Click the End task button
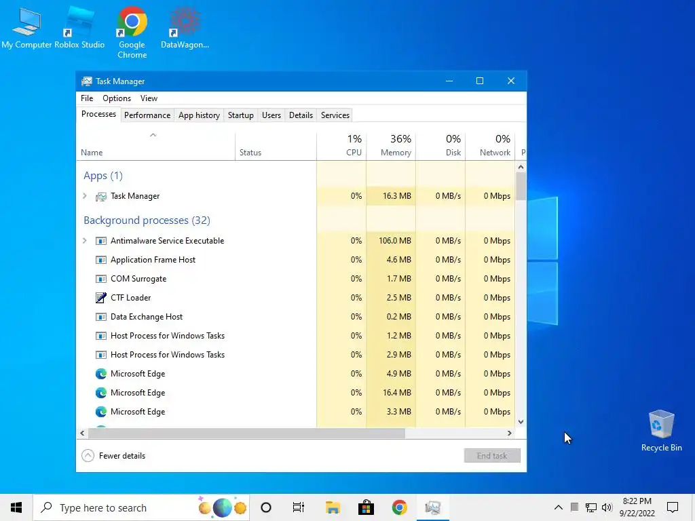The image size is (695, 521). (x=492, y=456)
